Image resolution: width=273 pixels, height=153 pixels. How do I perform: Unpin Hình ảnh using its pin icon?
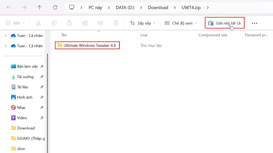tap(42, 97)
